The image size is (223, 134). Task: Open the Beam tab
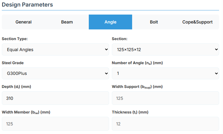tap(67, 22)
